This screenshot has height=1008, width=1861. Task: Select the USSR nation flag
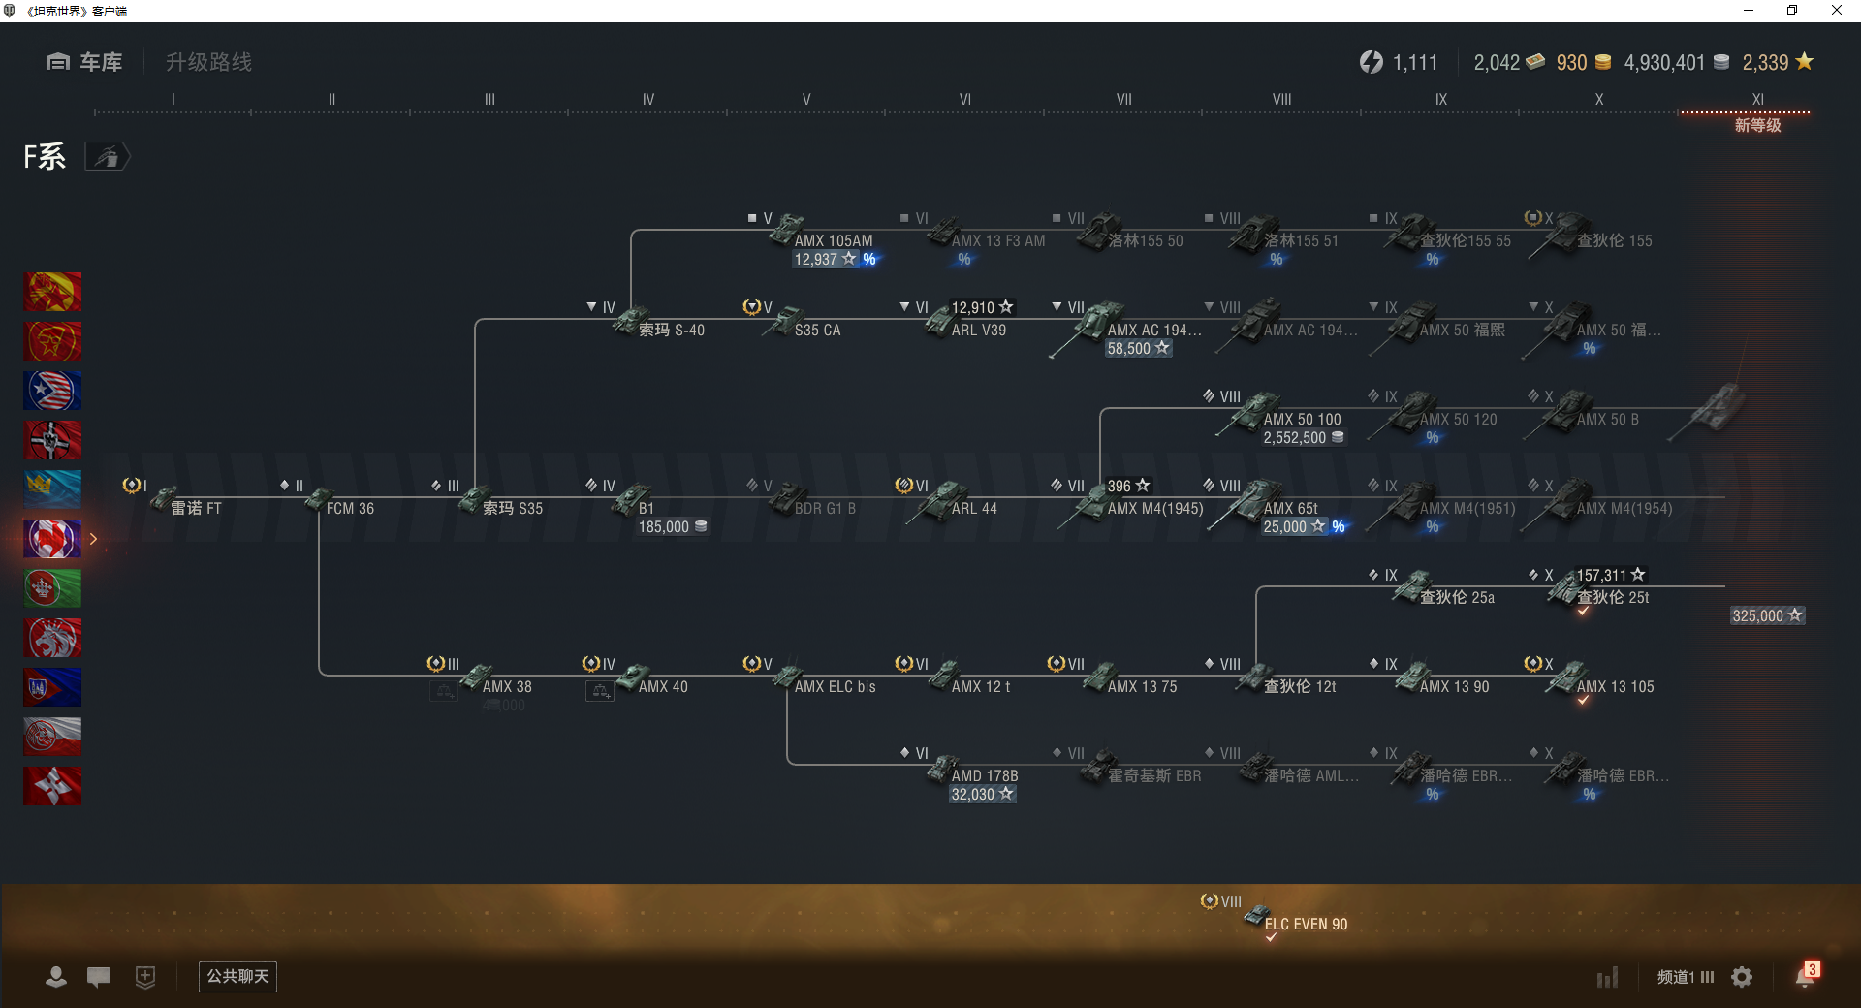(52, 292)
